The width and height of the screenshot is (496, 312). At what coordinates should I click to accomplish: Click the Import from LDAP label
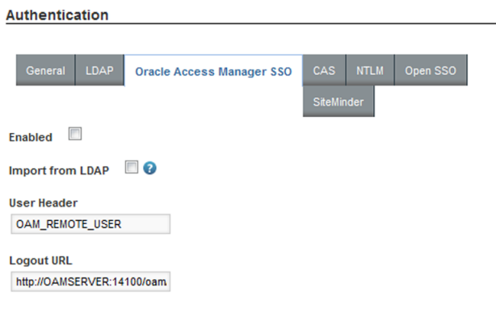pyautogui.click(x=59, y=171)
